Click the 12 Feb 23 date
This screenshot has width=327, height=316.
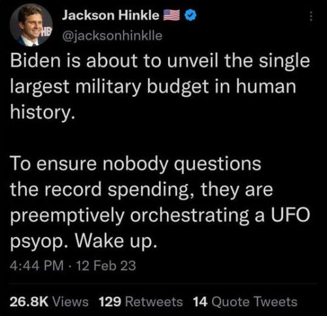coord(106,266)
